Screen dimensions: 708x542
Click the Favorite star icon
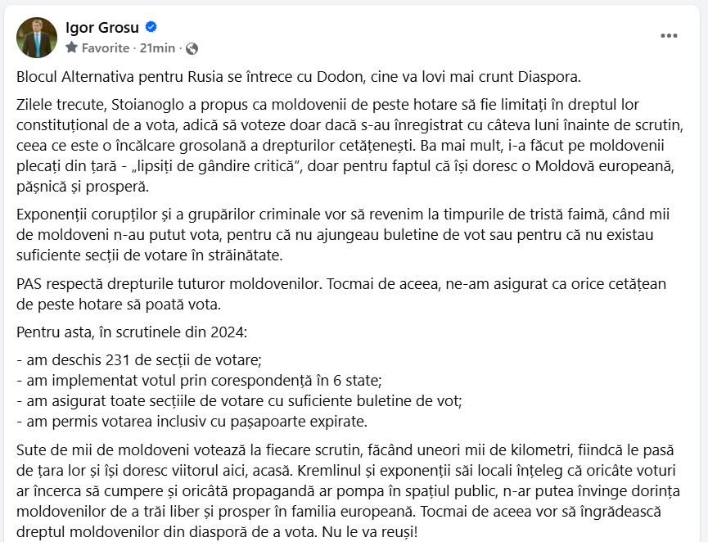coord(71,47)
